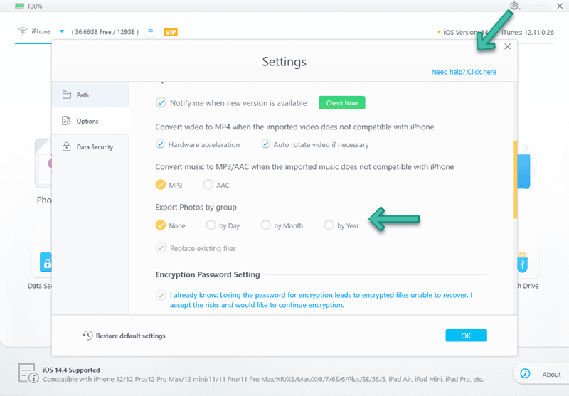Click the iTunes: 12.11.0.26 version text

pyautogui.click(x=527, y=32)
